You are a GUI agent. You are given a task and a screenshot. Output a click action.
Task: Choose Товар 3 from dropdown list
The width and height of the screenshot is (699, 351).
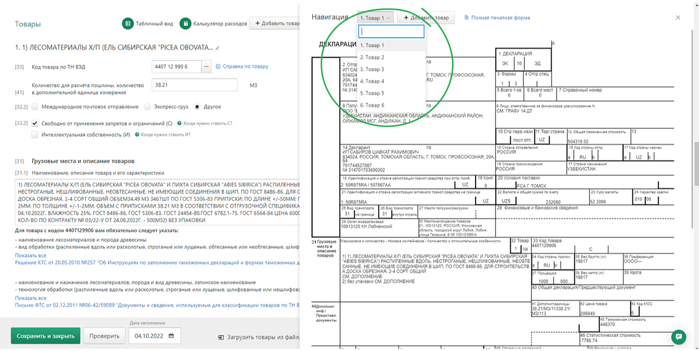pos(372,70)
